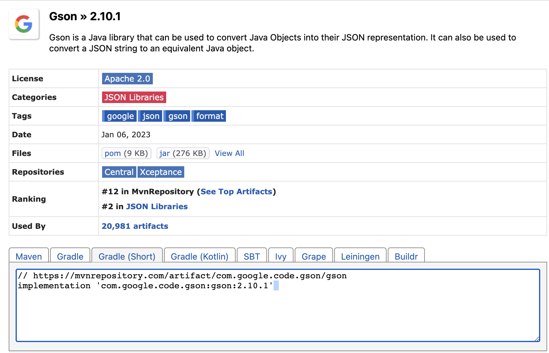Select the gson tag
Screen dimensions: 549x353
coord(177,116)
